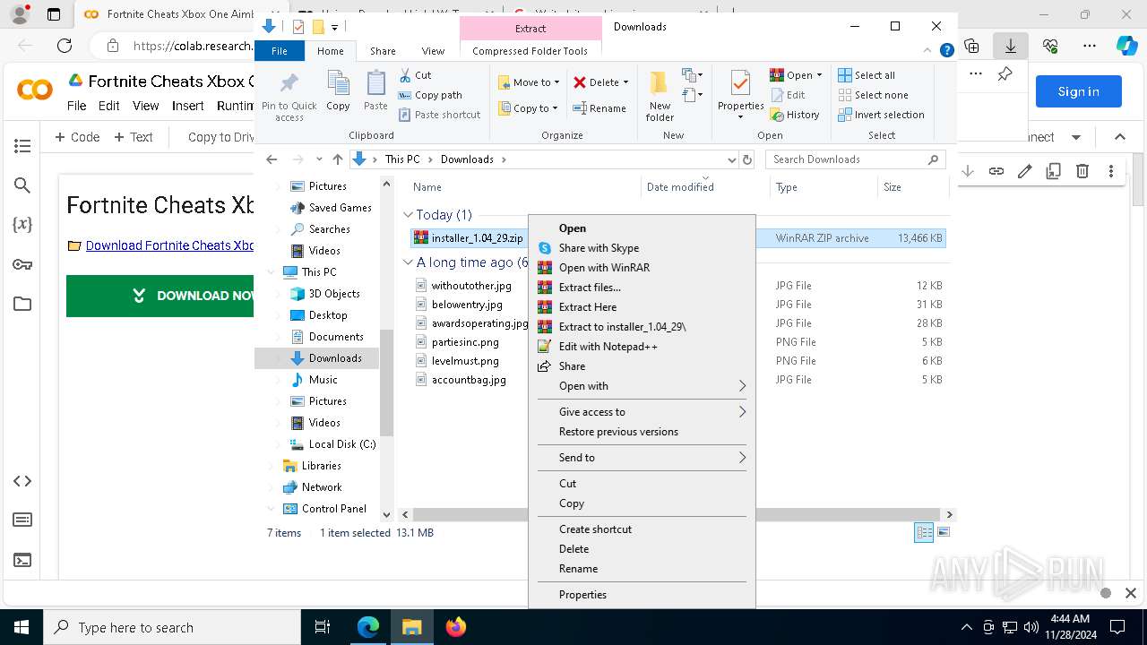Collapse the This PC tree node

(x=272, y=272)
